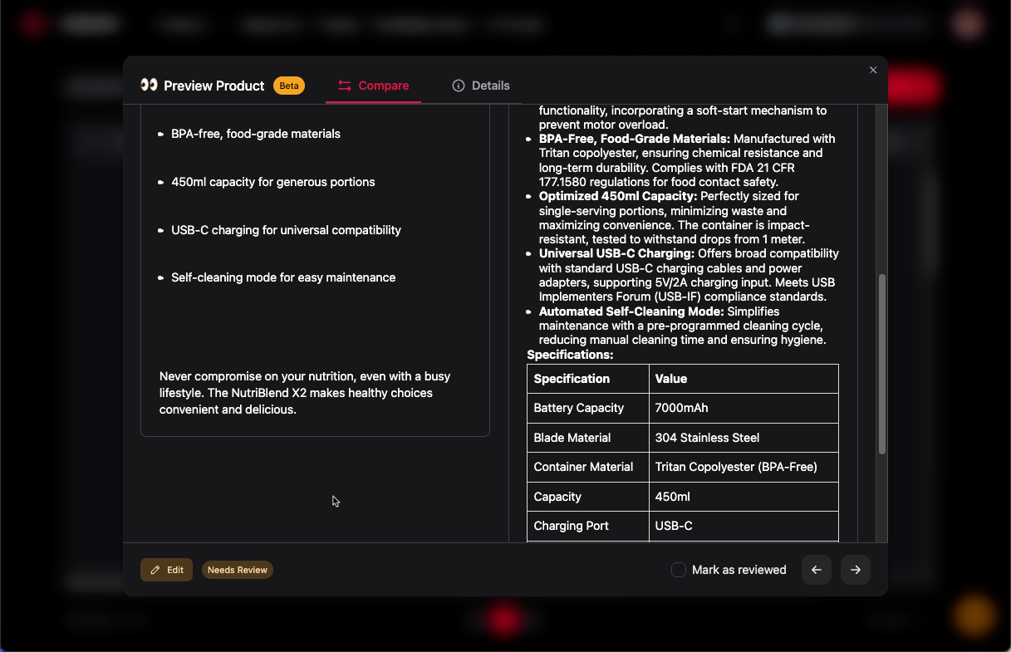The width and height of the screenshot is (1011, 652).
Task: Click 'Self-cleaning mode for easy maintenance' bullet
Action: (x=283, y=277)
